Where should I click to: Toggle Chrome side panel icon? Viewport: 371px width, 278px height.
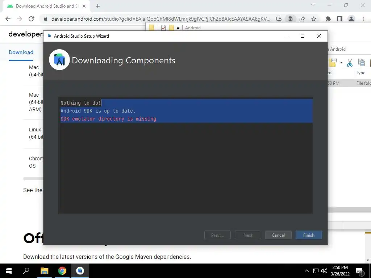pos(340,19)
